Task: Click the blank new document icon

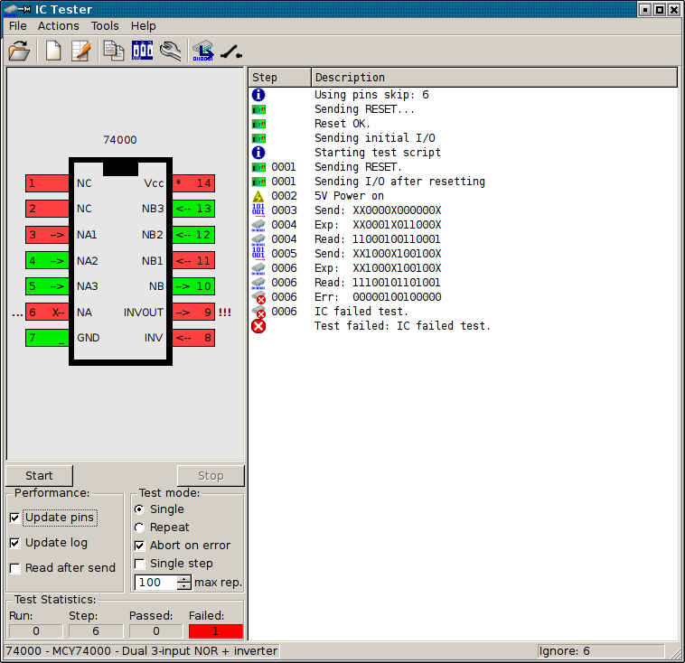Action: pos(53,51)
